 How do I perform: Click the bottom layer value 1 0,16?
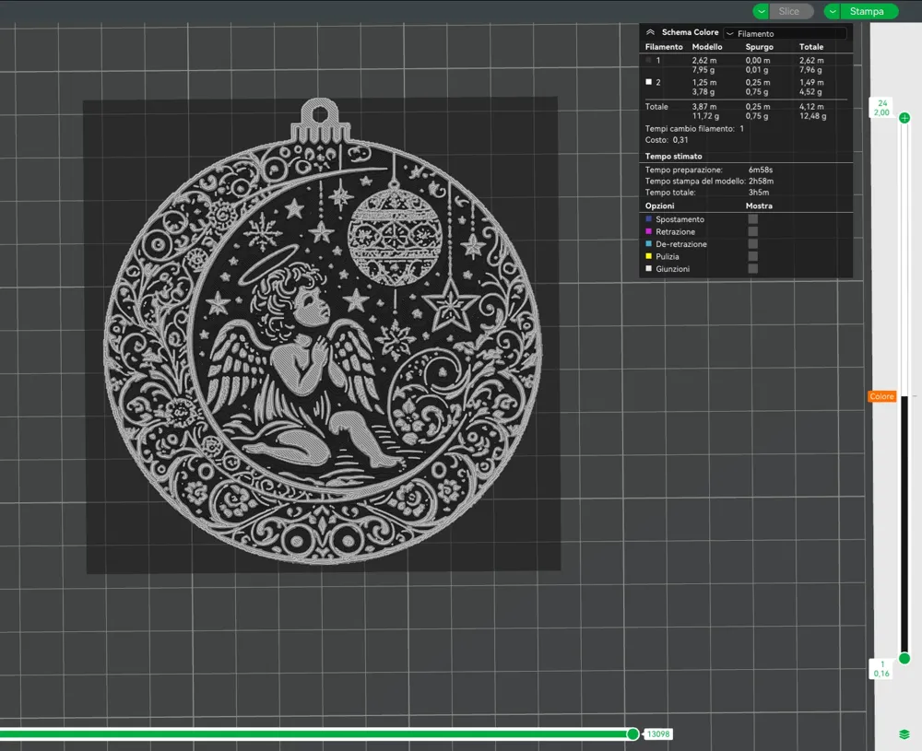click(881, 669)
